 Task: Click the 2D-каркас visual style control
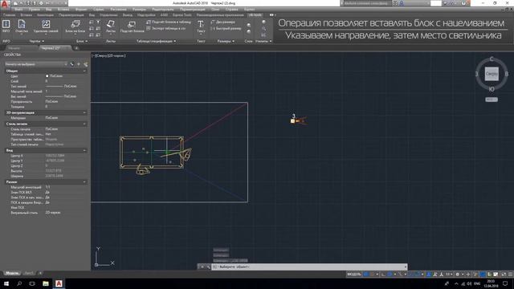[116, 55]
